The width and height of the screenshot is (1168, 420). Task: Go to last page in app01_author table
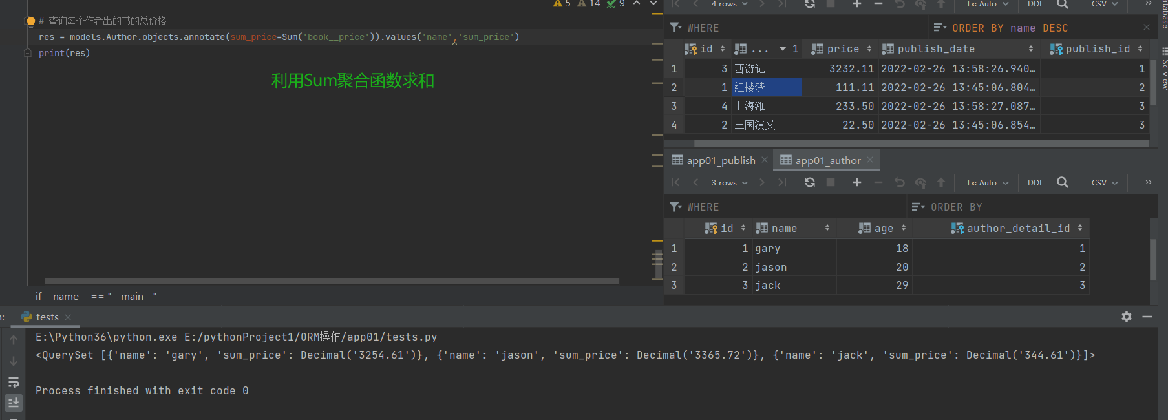pos(783,183)
